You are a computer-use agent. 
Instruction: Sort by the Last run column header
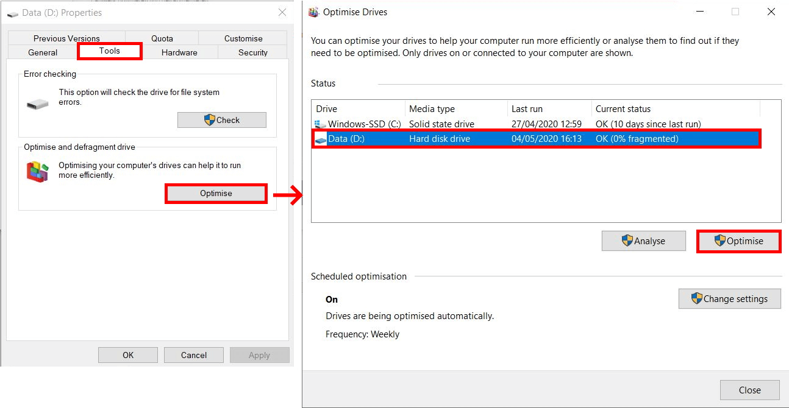(549, 109)
